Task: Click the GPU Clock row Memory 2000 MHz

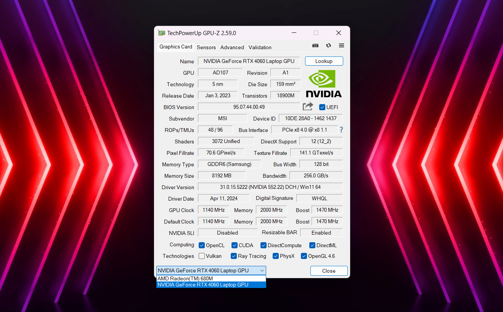Action: point(272,210)
